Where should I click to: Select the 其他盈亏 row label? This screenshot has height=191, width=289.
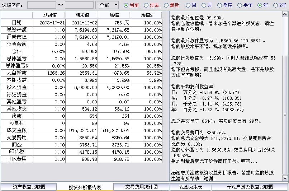[17, 102]
